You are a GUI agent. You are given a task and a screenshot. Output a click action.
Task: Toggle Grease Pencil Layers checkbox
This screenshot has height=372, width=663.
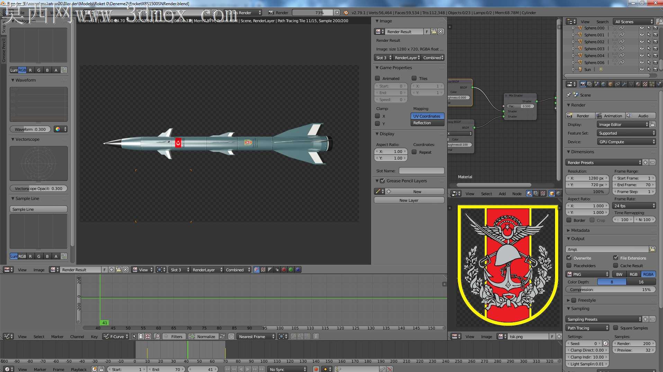[x=383, y=181]
